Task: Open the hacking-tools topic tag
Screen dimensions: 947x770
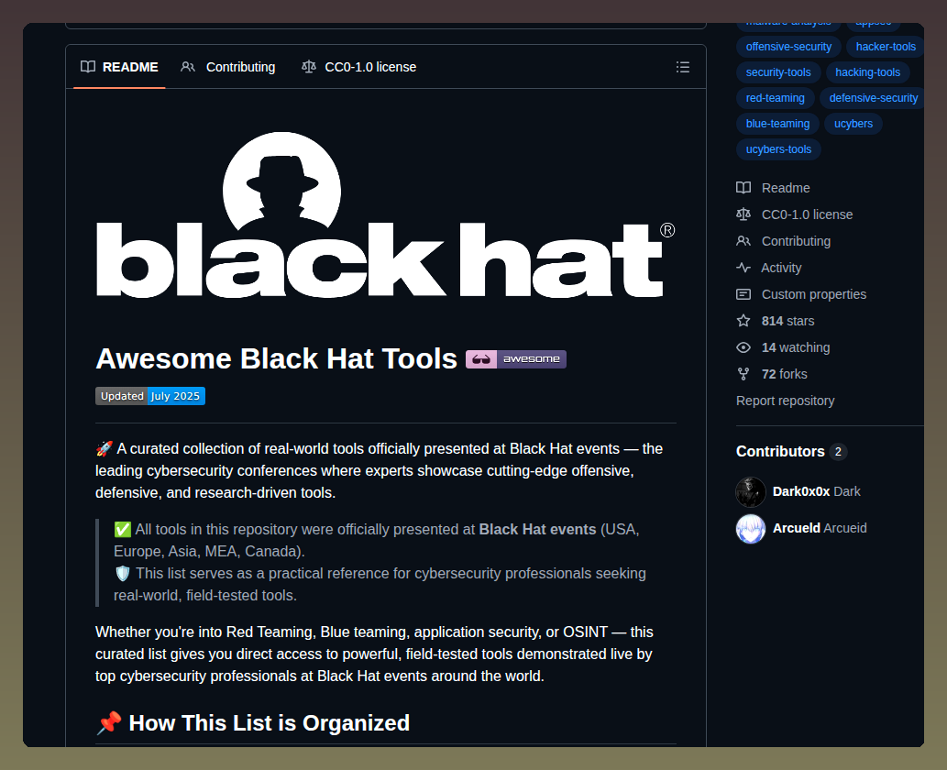Action: [867, 72]
